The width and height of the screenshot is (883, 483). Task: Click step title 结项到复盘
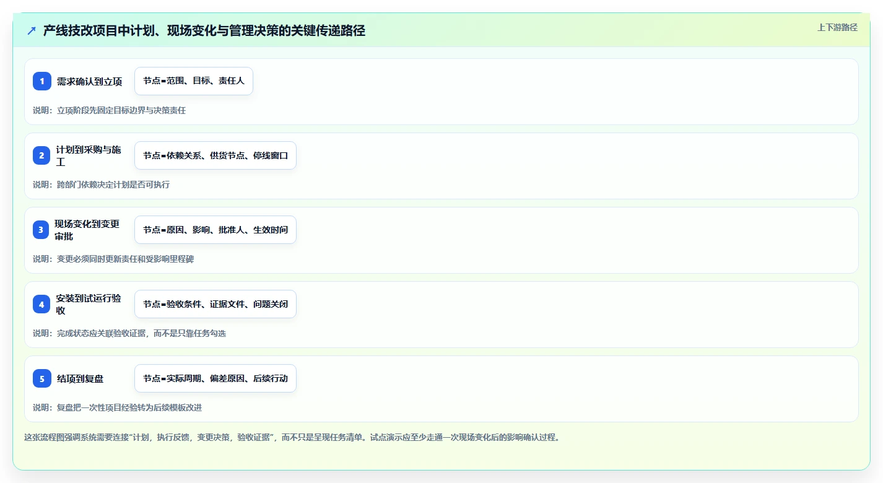tap(80, 378)
